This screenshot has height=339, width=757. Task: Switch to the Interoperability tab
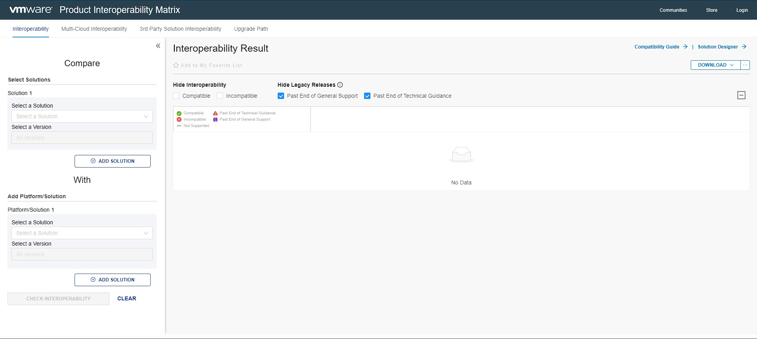tap(31, 29)
